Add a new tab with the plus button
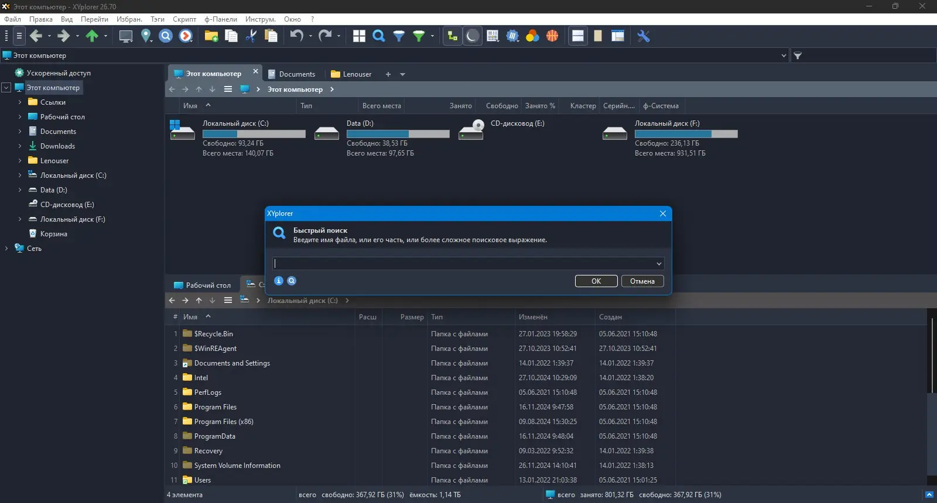This screenshot has height=503, width=937. (x=388, y=74)
